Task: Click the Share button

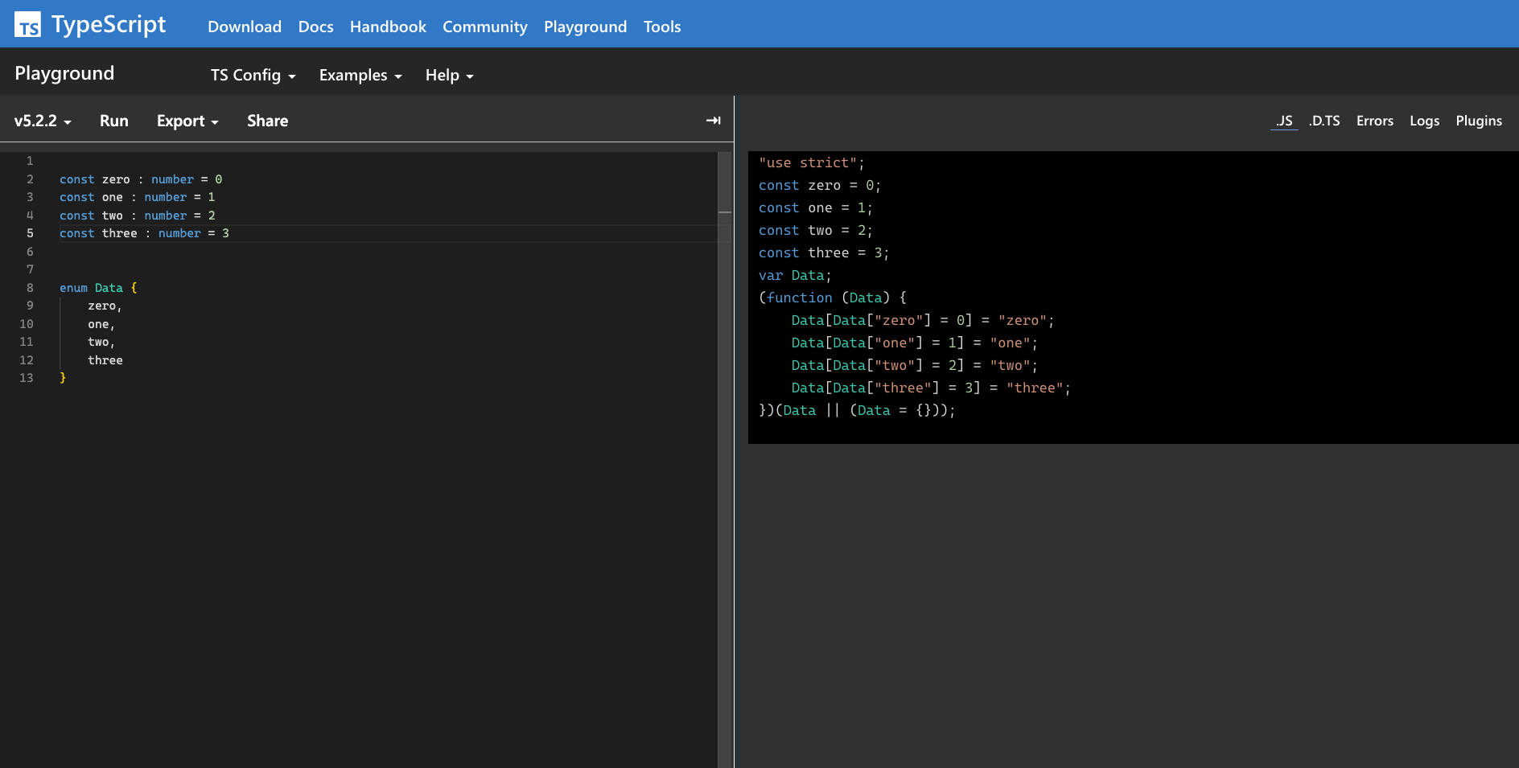Action: coord(267,121)
